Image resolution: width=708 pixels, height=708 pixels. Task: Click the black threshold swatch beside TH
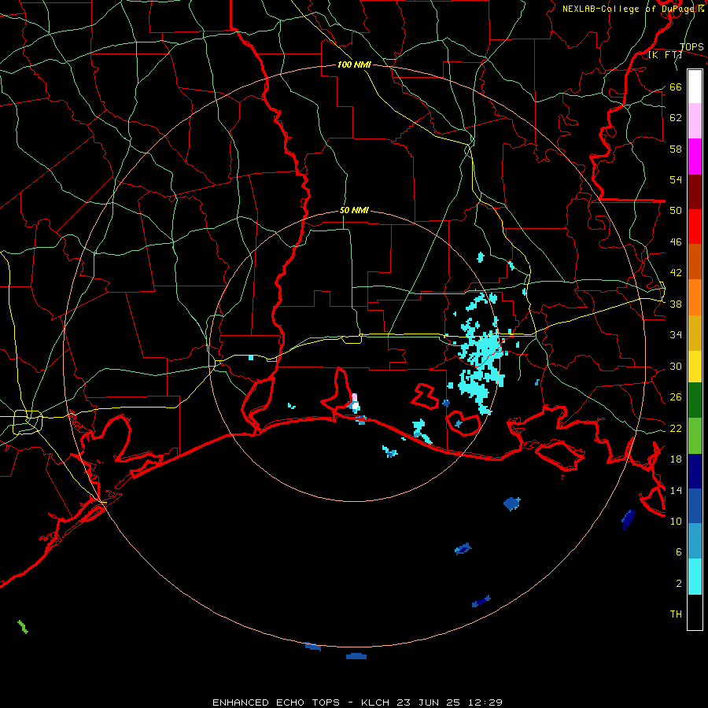(695, 612)
